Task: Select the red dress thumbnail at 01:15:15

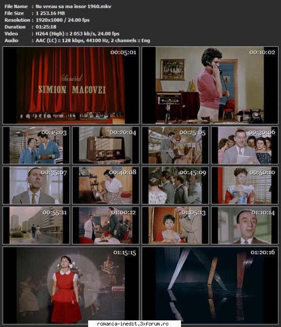Action: coord(71,285)
